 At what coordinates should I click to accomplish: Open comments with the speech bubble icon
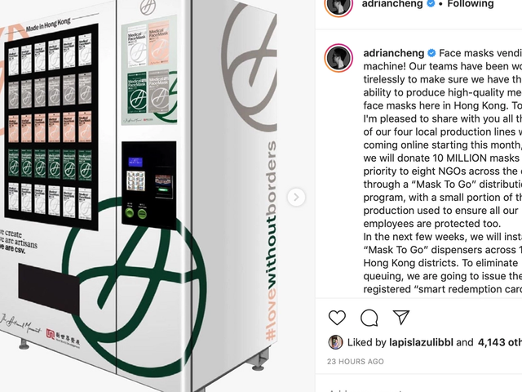(369, 318)
